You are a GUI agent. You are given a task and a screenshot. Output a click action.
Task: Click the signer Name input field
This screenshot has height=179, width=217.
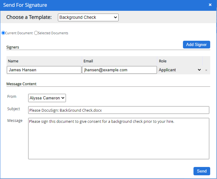pyautogui.click(x=44, y=70)
